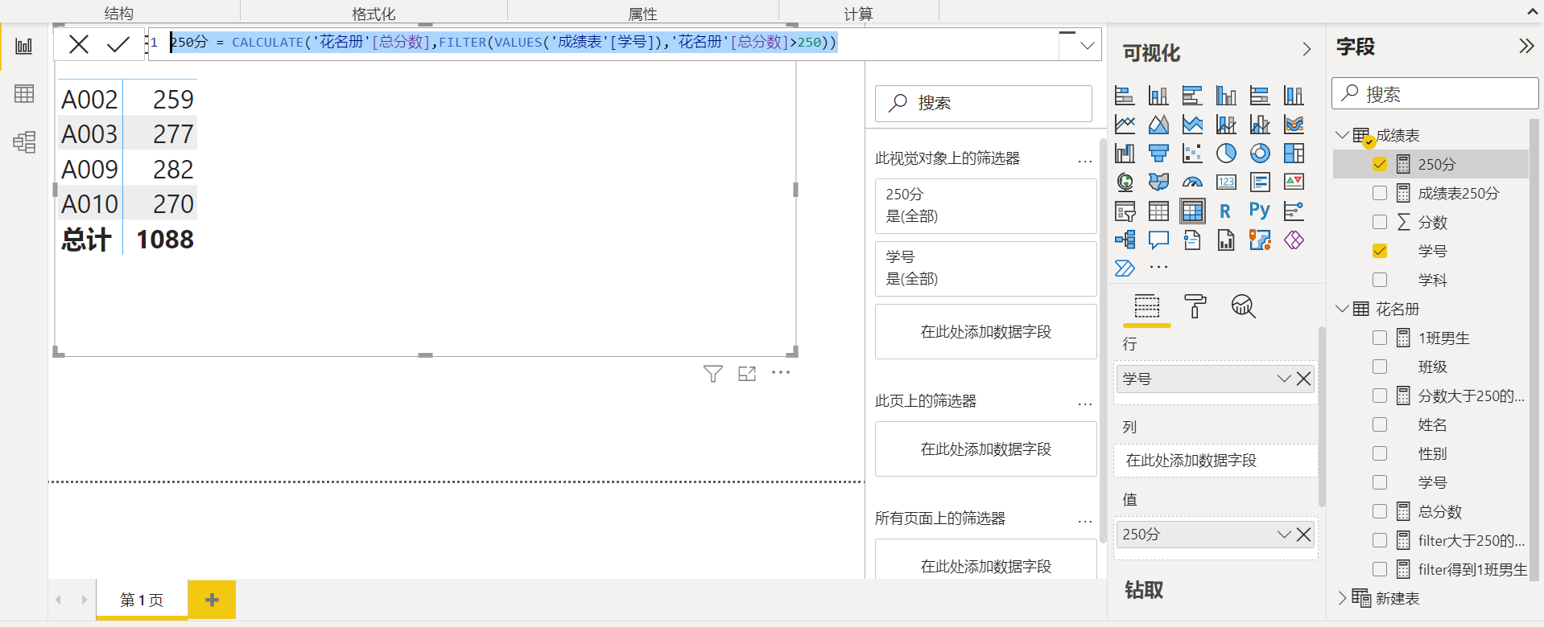Open data view in left sidebar
The width and height of the screenshot is (1544, 627).
(24, 93)
